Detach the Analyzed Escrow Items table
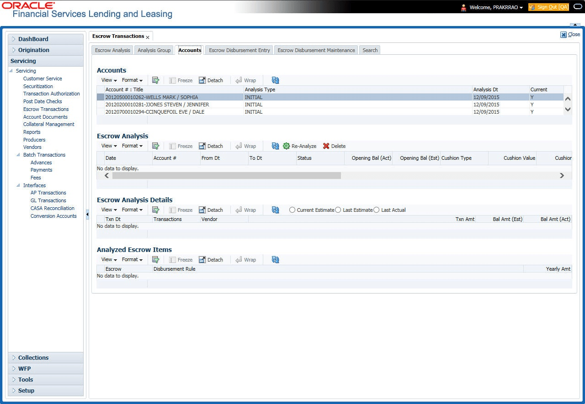585x404 pixels. coord(211,260)
